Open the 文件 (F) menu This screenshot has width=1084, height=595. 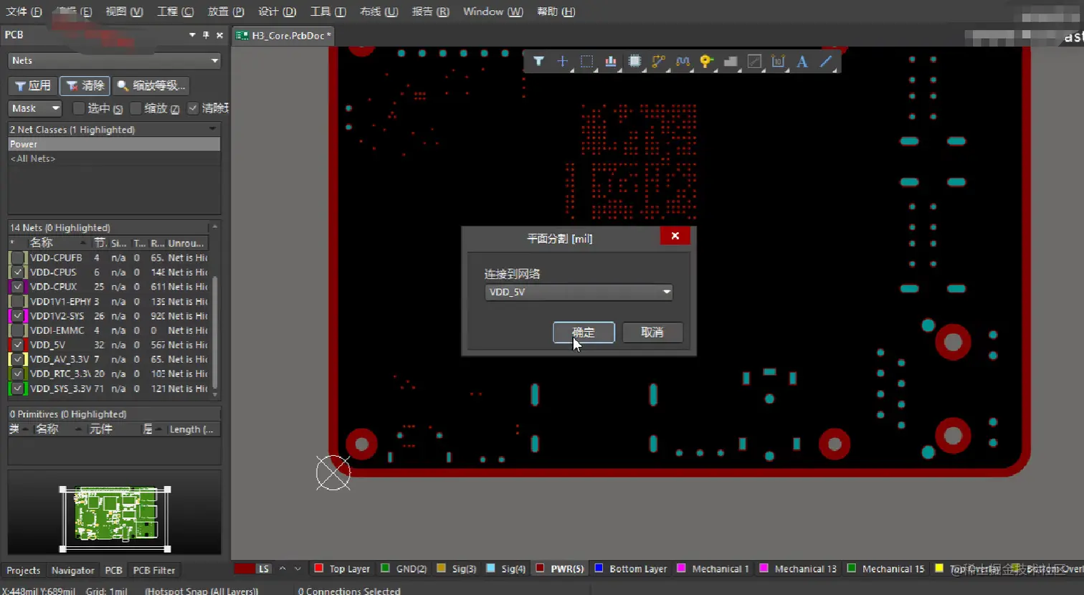pyautogui.click(x=24, y=11)
